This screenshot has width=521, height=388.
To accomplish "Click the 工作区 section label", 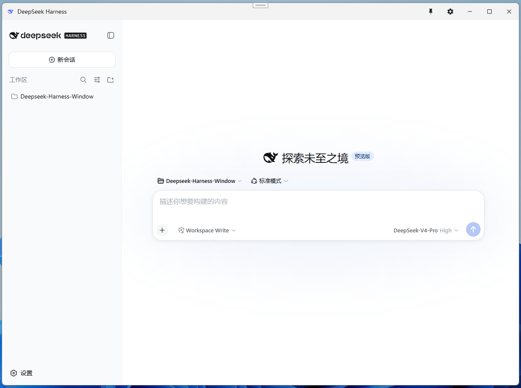I will click(18, 80).
